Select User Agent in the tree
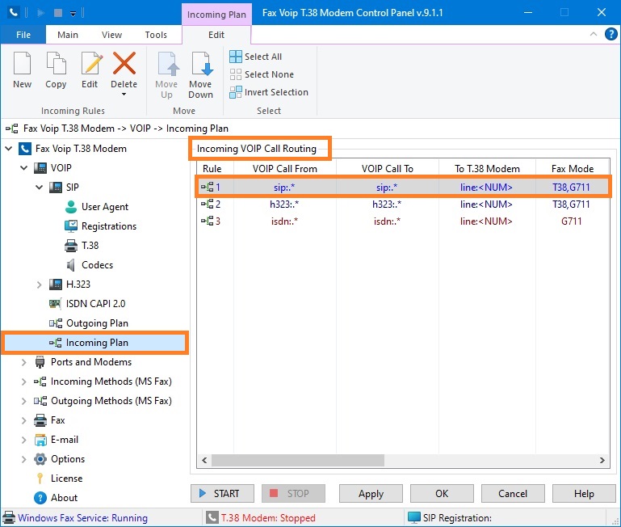Viewport: 621px width, 527px height. (97, 207)
